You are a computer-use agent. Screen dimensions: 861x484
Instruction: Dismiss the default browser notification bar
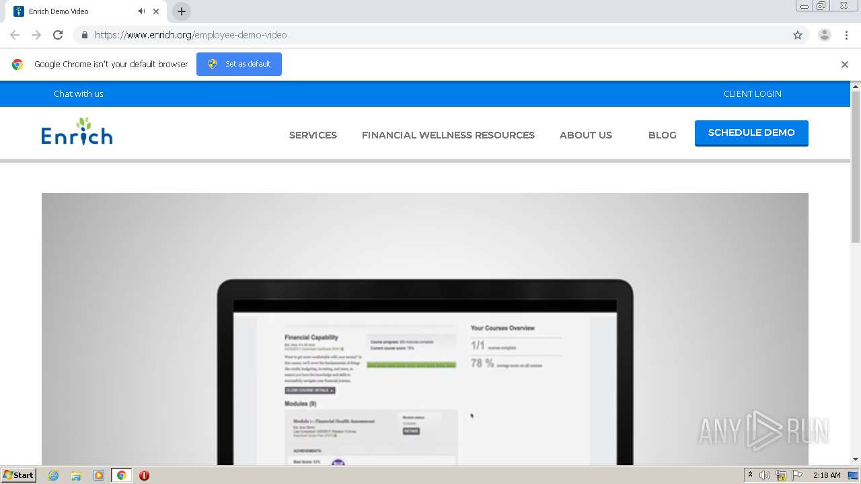844,65
